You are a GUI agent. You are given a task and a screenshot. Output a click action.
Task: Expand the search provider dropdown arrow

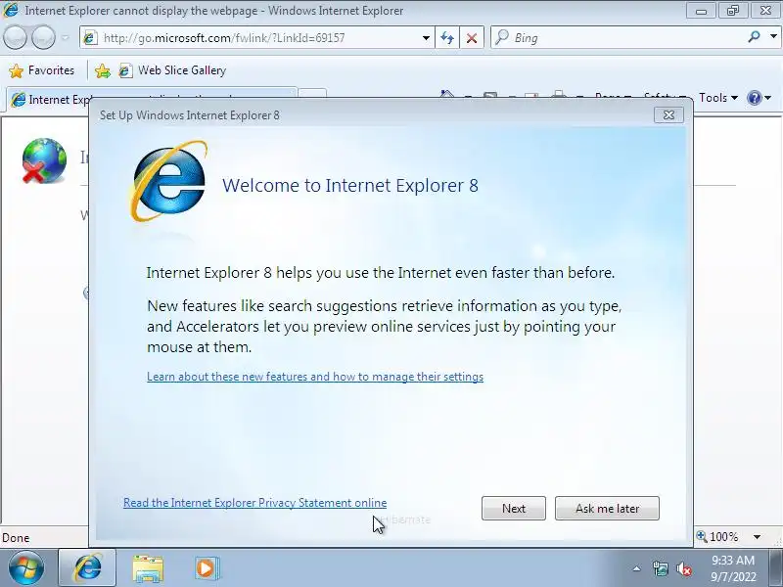pyautogui.click(x=773, y=37)
